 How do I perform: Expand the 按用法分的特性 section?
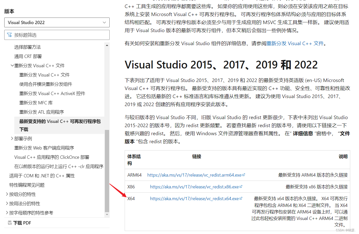(7, 203)
